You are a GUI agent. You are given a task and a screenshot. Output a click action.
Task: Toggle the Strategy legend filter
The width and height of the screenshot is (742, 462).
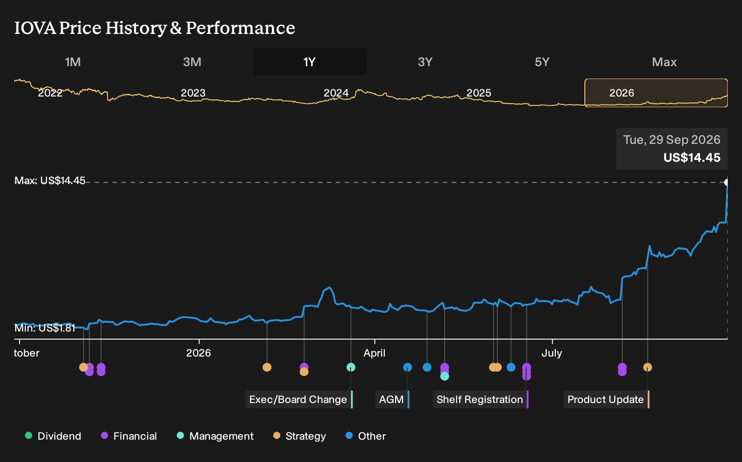pos(299,436)
